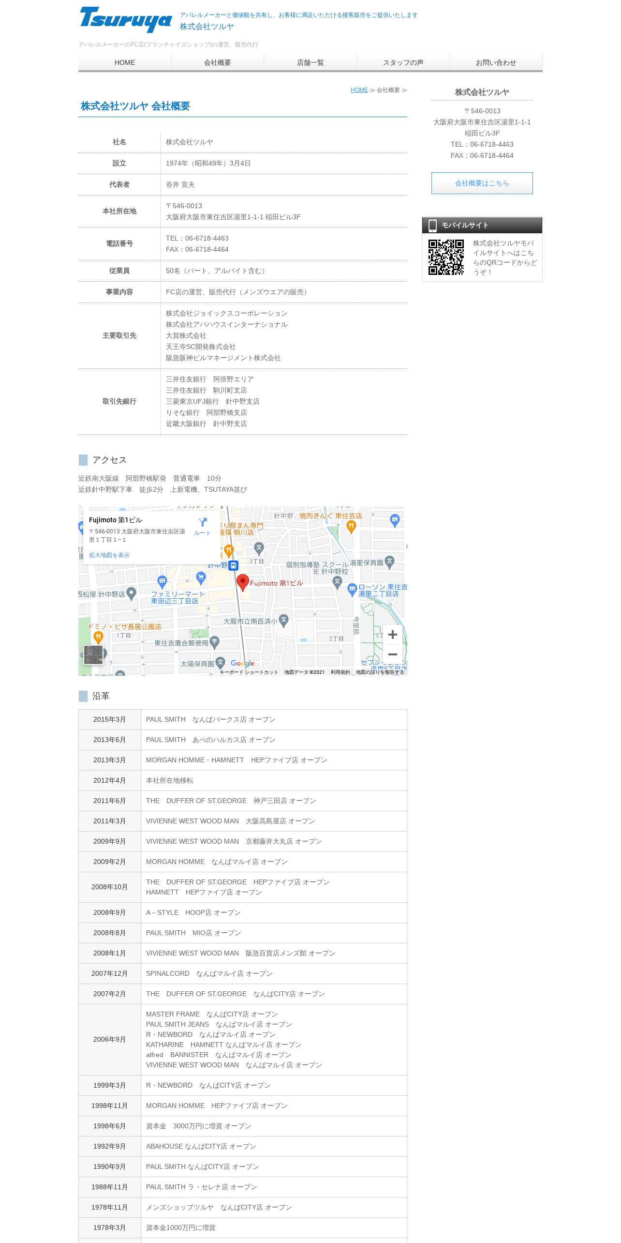Viewport: 621px width, 1243px height.
Task: Select the A－STYLE HOOP店 オープン entry
Action: point(193,912)
